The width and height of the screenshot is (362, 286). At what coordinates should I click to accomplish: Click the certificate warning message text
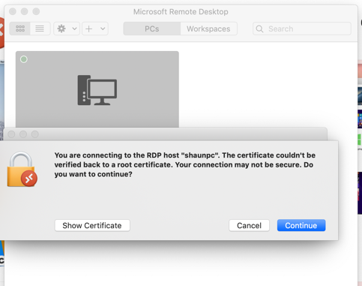(185, 164)
